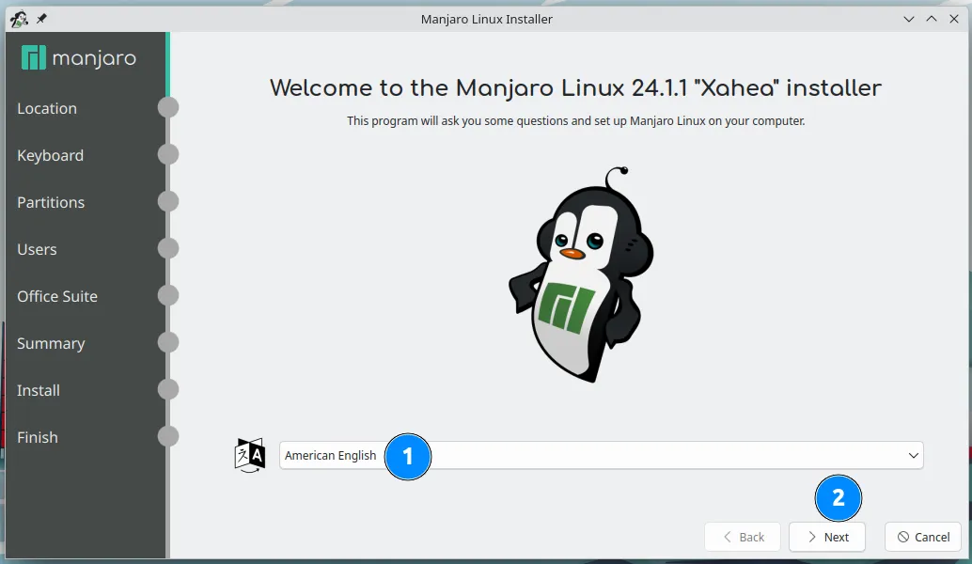Open the language selection dropdown
This screenshot has height=564, width=972.
(x=911, y=455)
